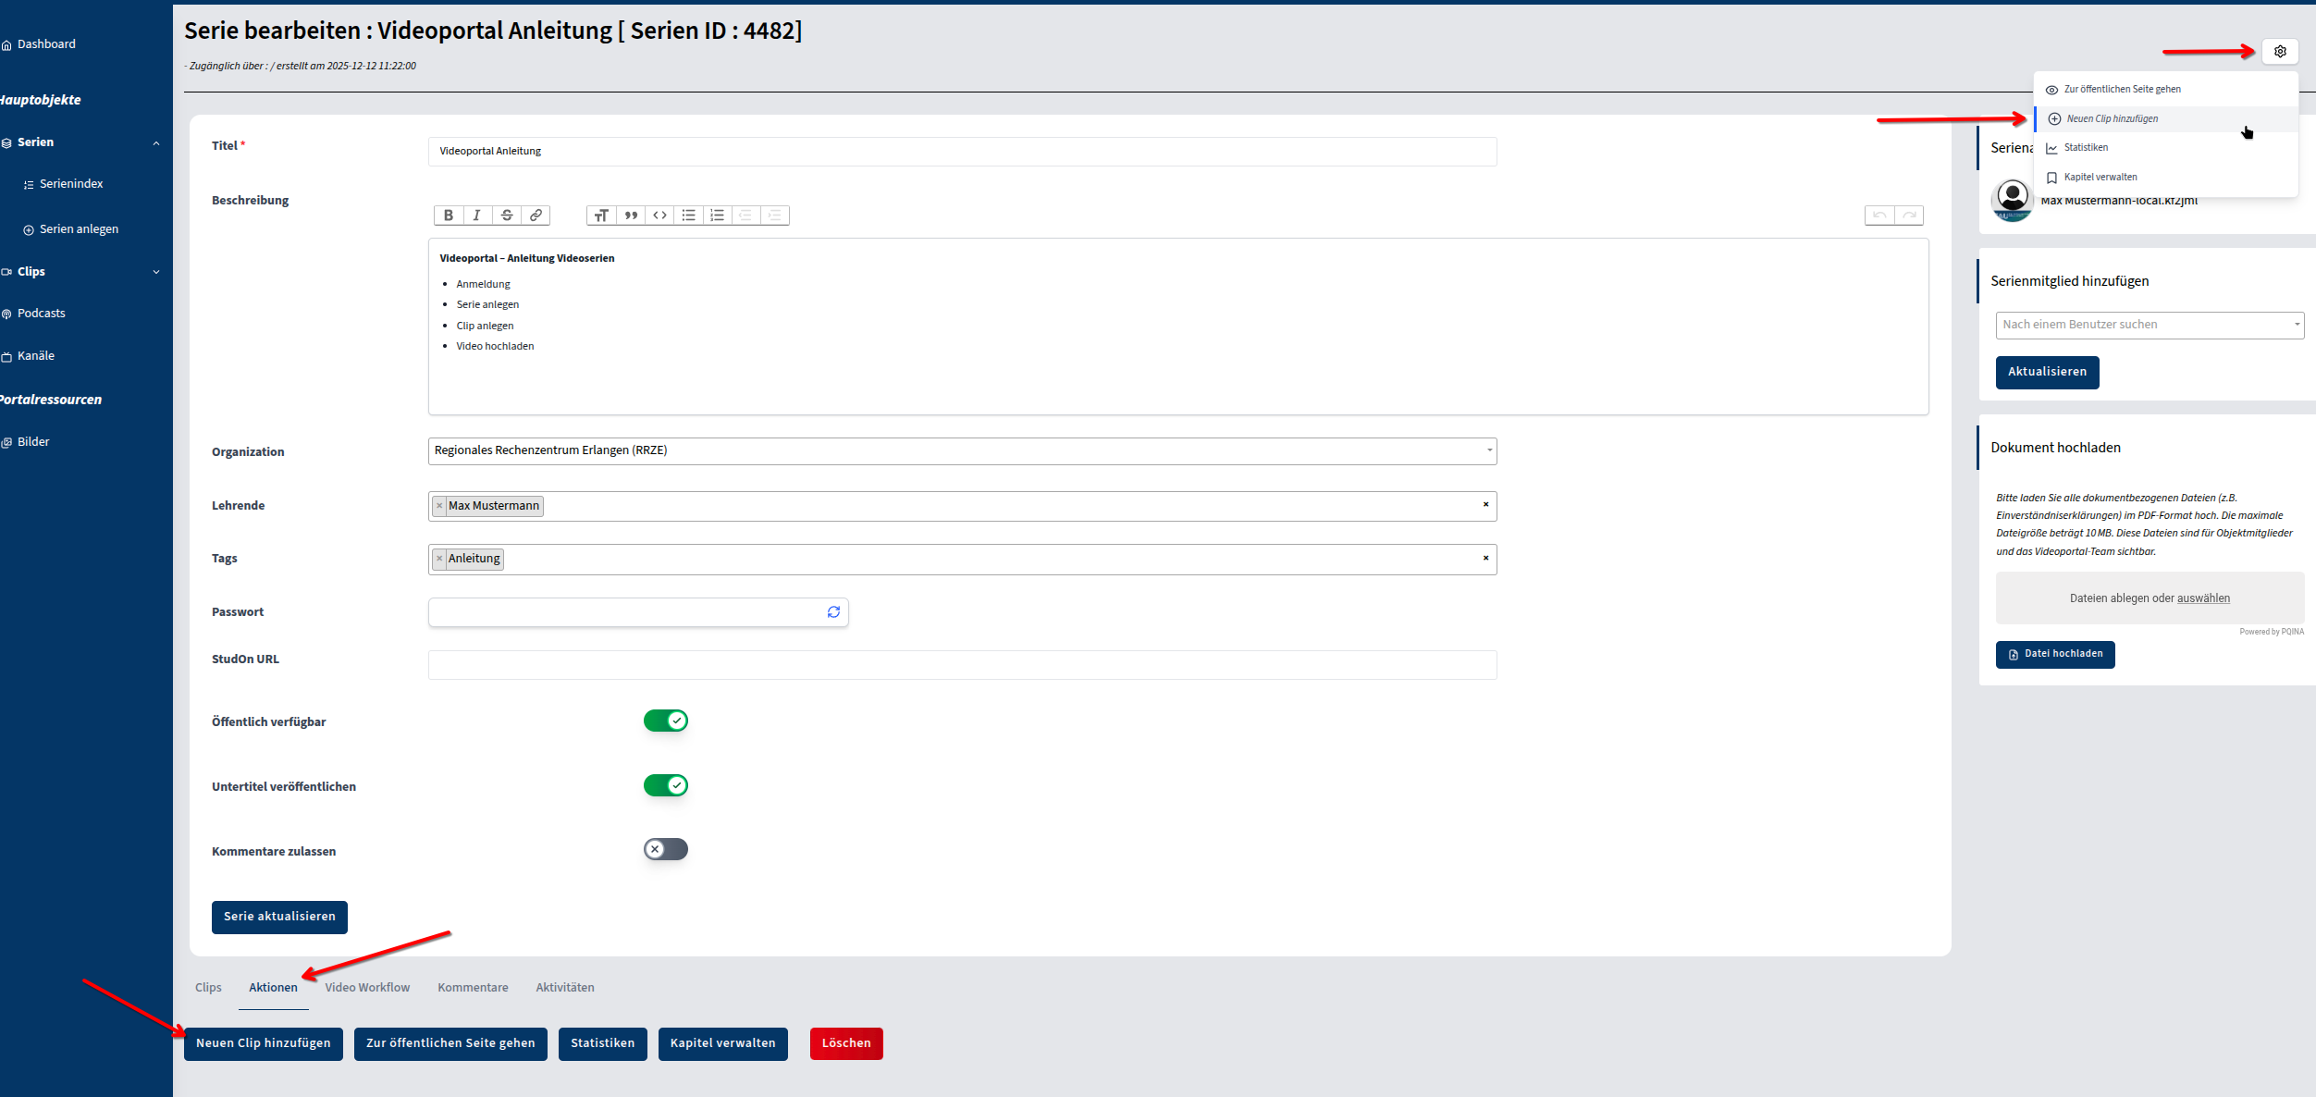Click the Italic formatting icon
2316x1097 pixels.
pyautogui.click(x=477, y=216)
